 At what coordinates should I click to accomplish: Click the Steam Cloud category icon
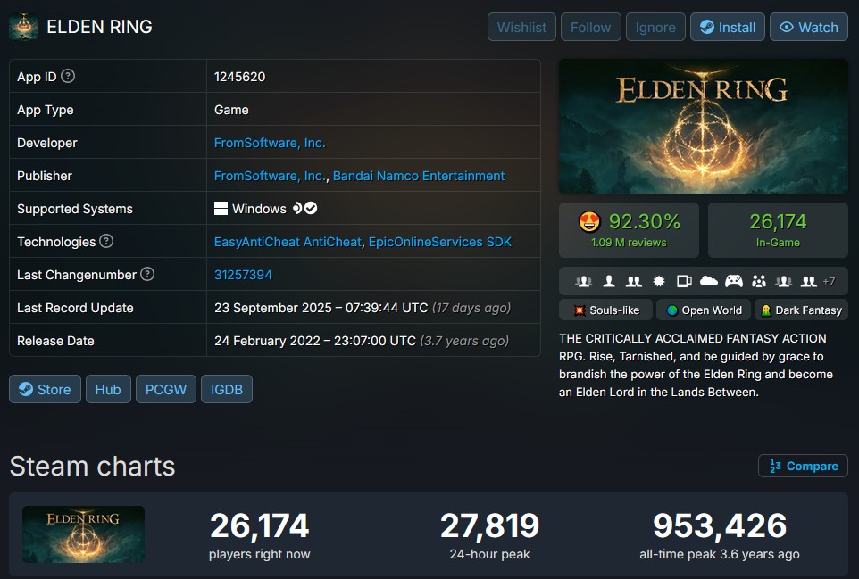coord(709,281)
